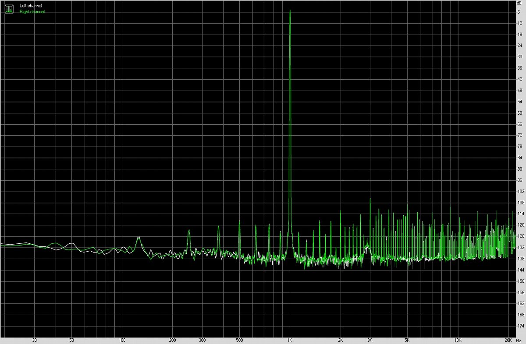526x344 pixels.
Task: Toggle visibility of the Right channel trace
Action: [31, 11]
